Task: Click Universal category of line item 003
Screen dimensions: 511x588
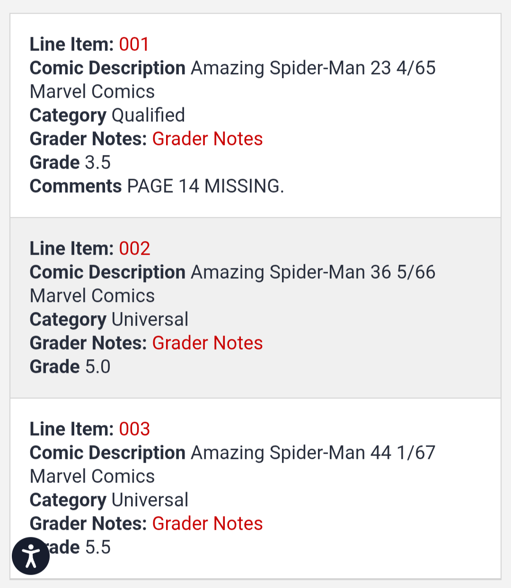Action: click(150, 500)
